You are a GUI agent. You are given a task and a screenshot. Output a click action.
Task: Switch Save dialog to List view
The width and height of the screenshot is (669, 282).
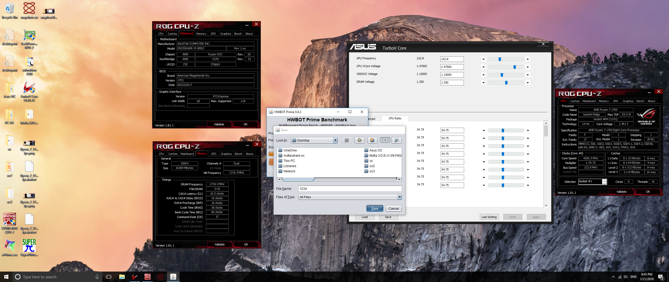(385, 140)
